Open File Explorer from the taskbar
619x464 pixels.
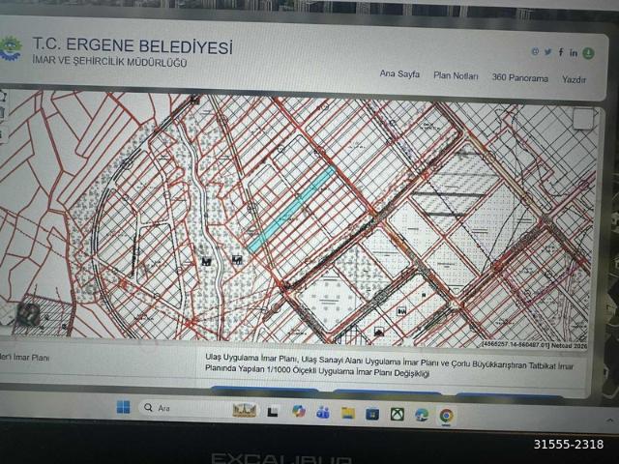[x=348, y=413]
